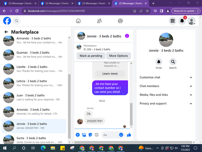Click the browser back arrow
The image size is (202, 152).
click(4, 11)
